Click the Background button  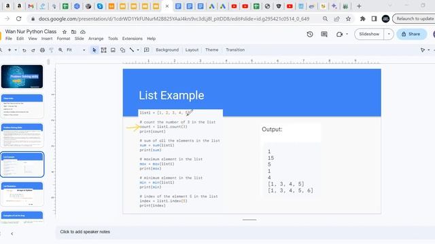[167, 49]
